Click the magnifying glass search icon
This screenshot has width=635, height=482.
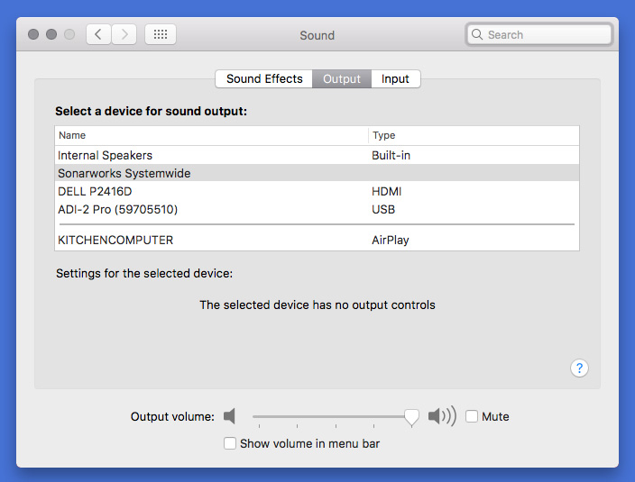pyautogui.click(x=477, y=34)
